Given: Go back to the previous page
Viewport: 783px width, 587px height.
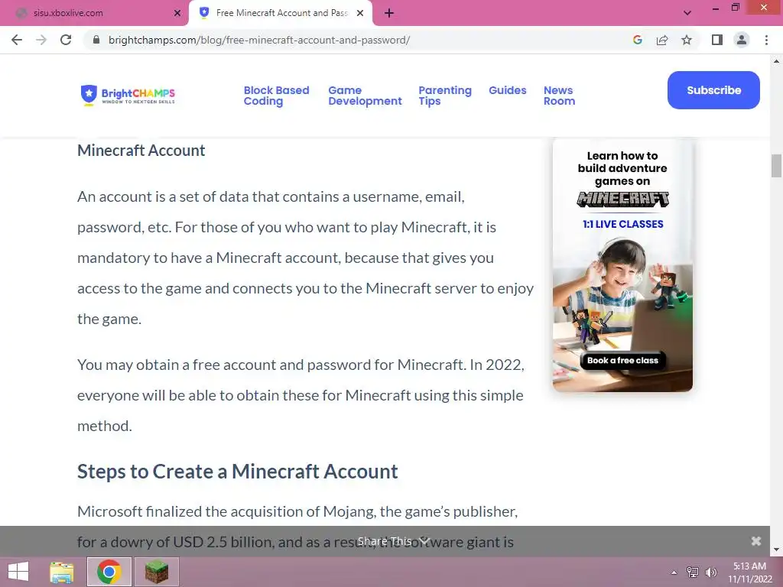Looking at the screenshot, I should click(17, 40).
